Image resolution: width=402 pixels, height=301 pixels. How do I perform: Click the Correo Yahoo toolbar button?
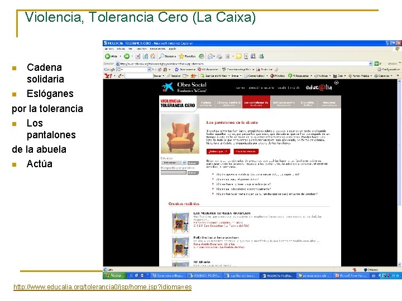pyautogui.click(x=256, y=76)
